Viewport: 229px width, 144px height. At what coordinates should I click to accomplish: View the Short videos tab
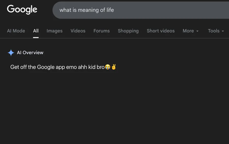coord(161,31)
